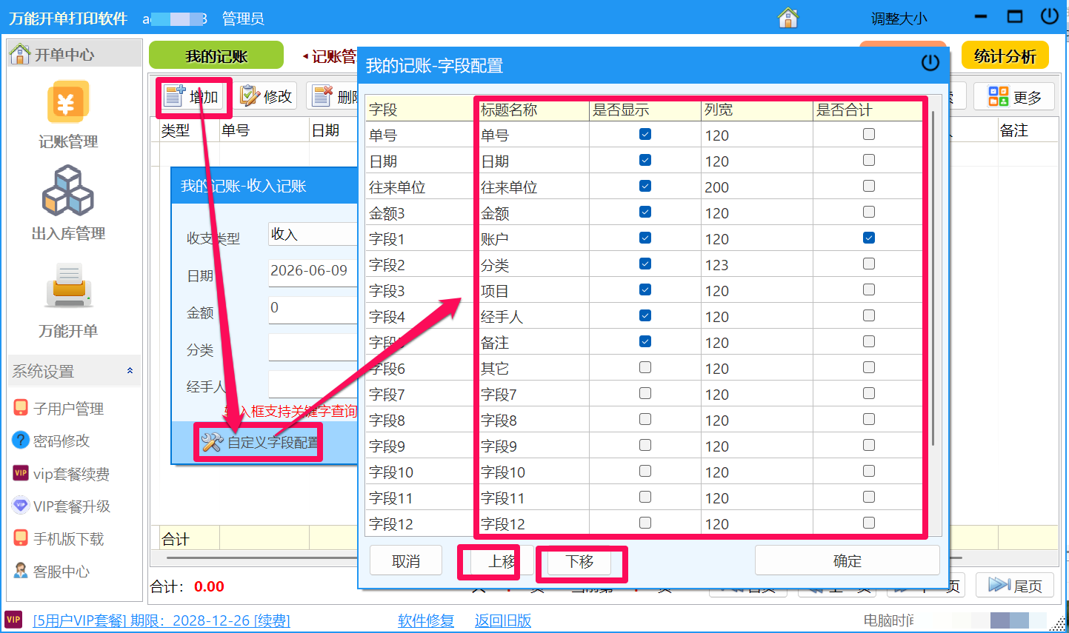
Task: Edit 标题名称 cell reading 账户
Action: click(x=533, y=238)
